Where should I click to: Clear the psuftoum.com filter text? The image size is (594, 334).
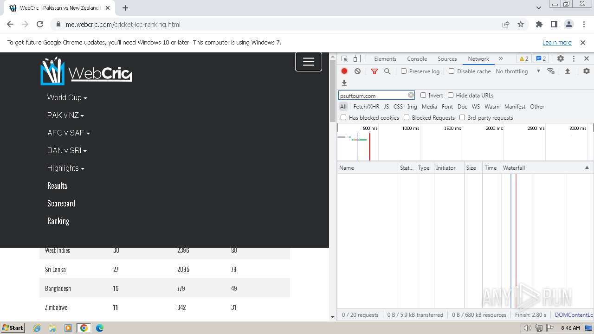[x=411, y=95]
